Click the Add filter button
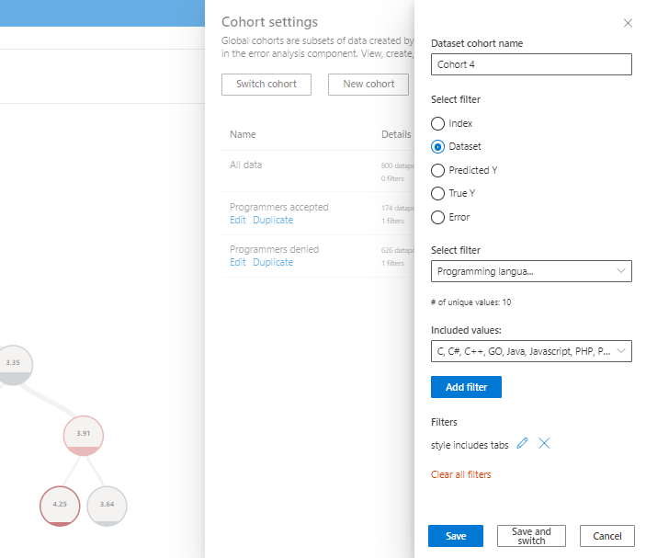 (466, 387)
